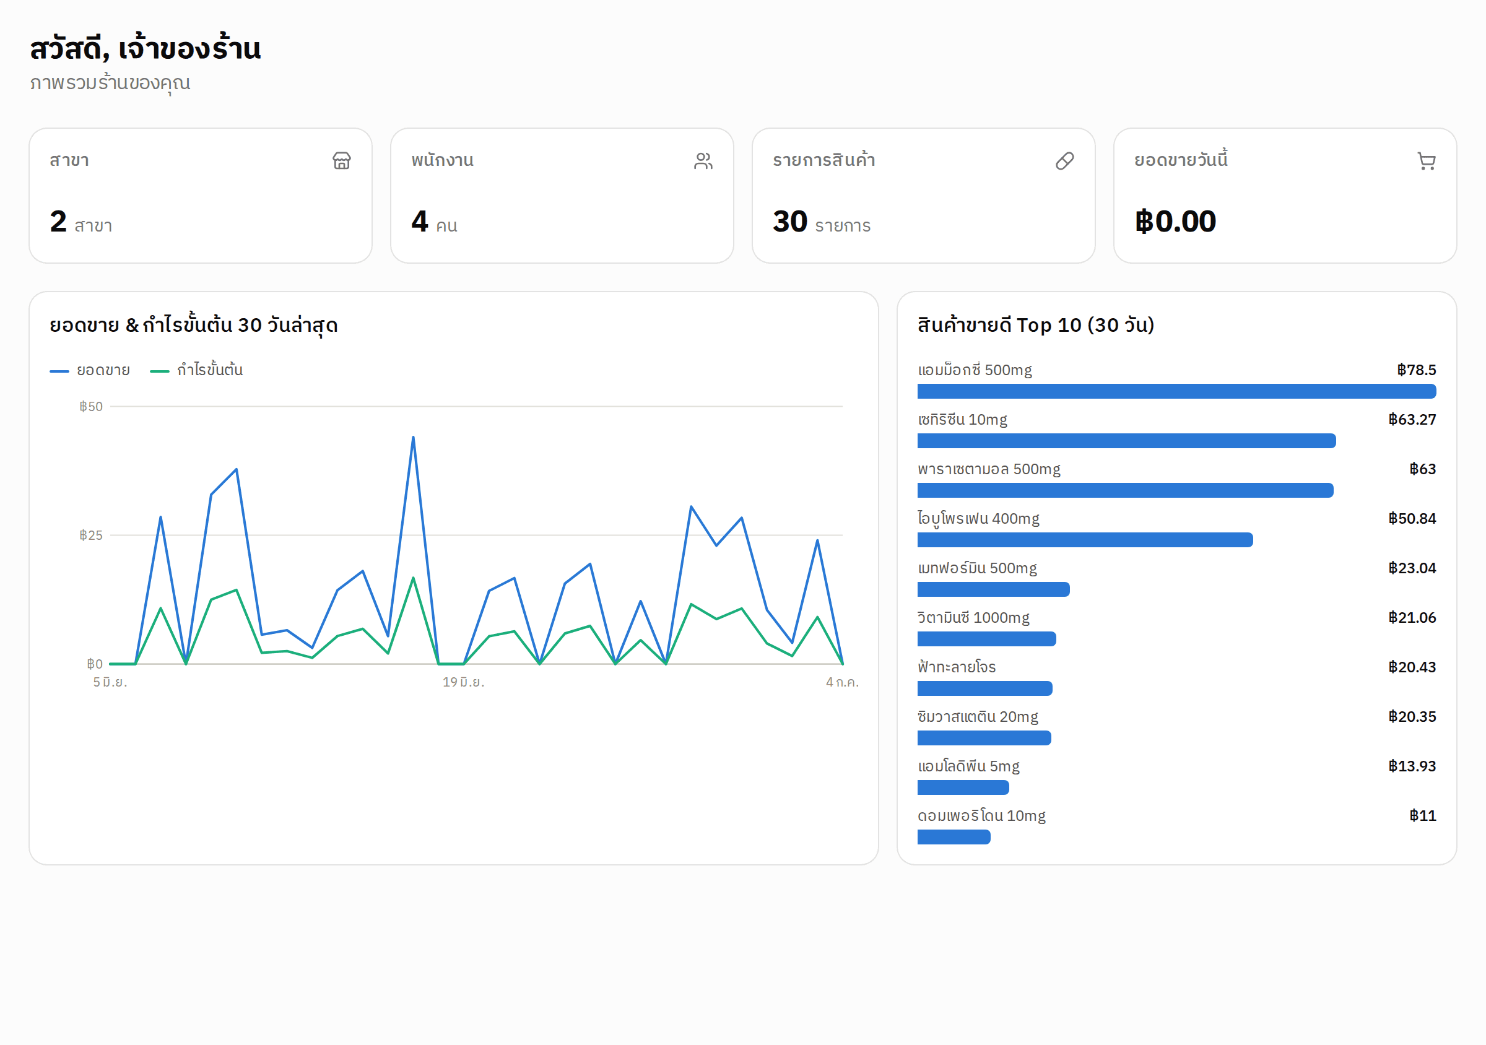Click the 19 มิ.ย. axis date marker
This screenshot has height=1045, width=1486.
[463, 682]
